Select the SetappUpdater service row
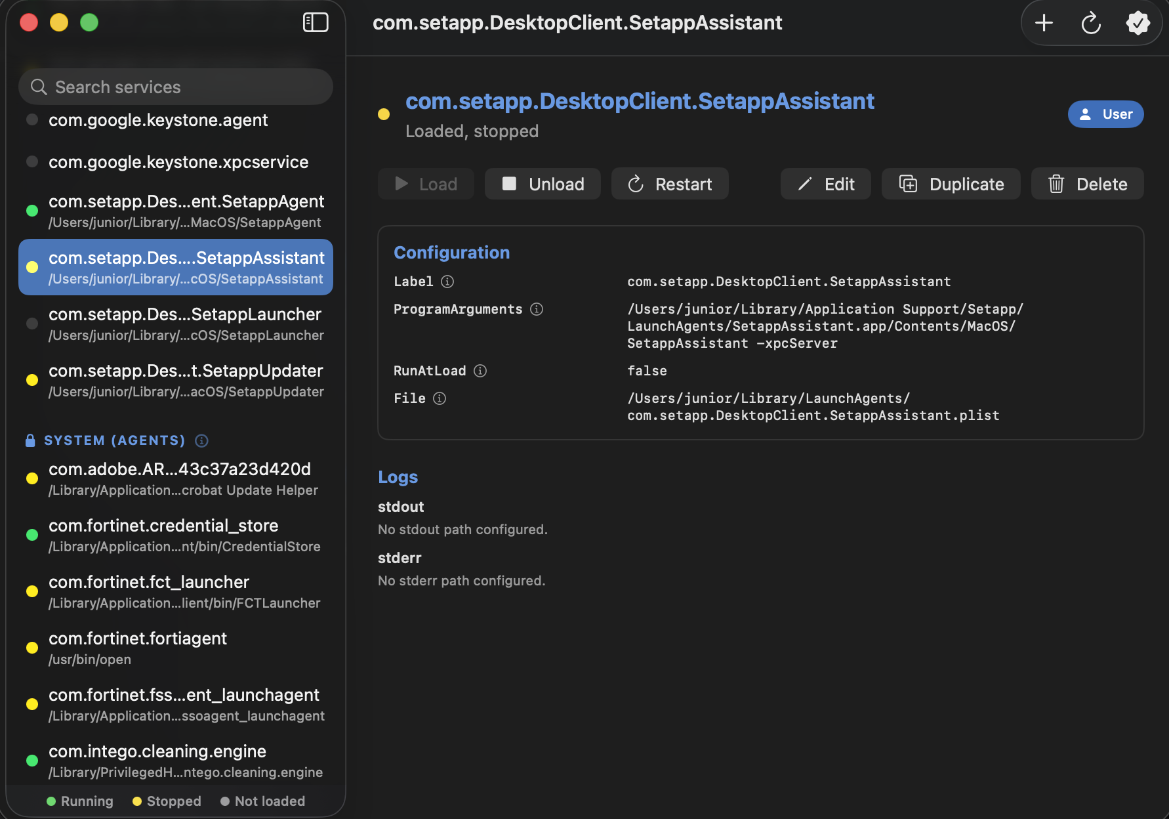Image resolution: width=1169 pixels, height=819 pixels. (x=176, y=380)
